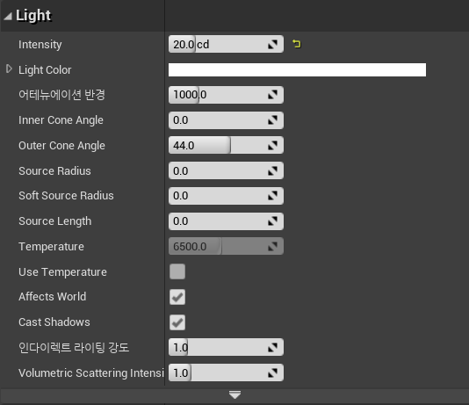Click the Intensity value field
The height and width of the screenshot is (405, 469).
(x=226, y=44)
